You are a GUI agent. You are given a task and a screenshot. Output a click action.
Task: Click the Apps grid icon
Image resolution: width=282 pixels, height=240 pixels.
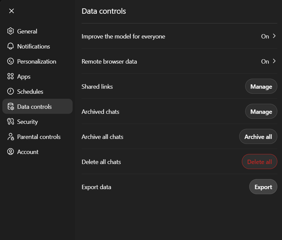11,77
